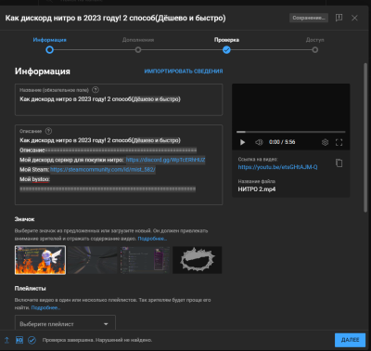Play the video preview
The image size is (371, 351).
[242, 142]
